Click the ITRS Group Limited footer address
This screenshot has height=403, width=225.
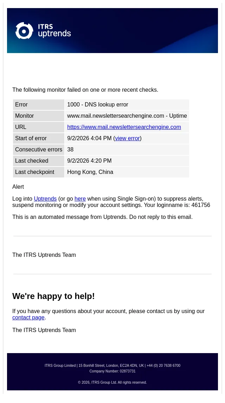112,365
